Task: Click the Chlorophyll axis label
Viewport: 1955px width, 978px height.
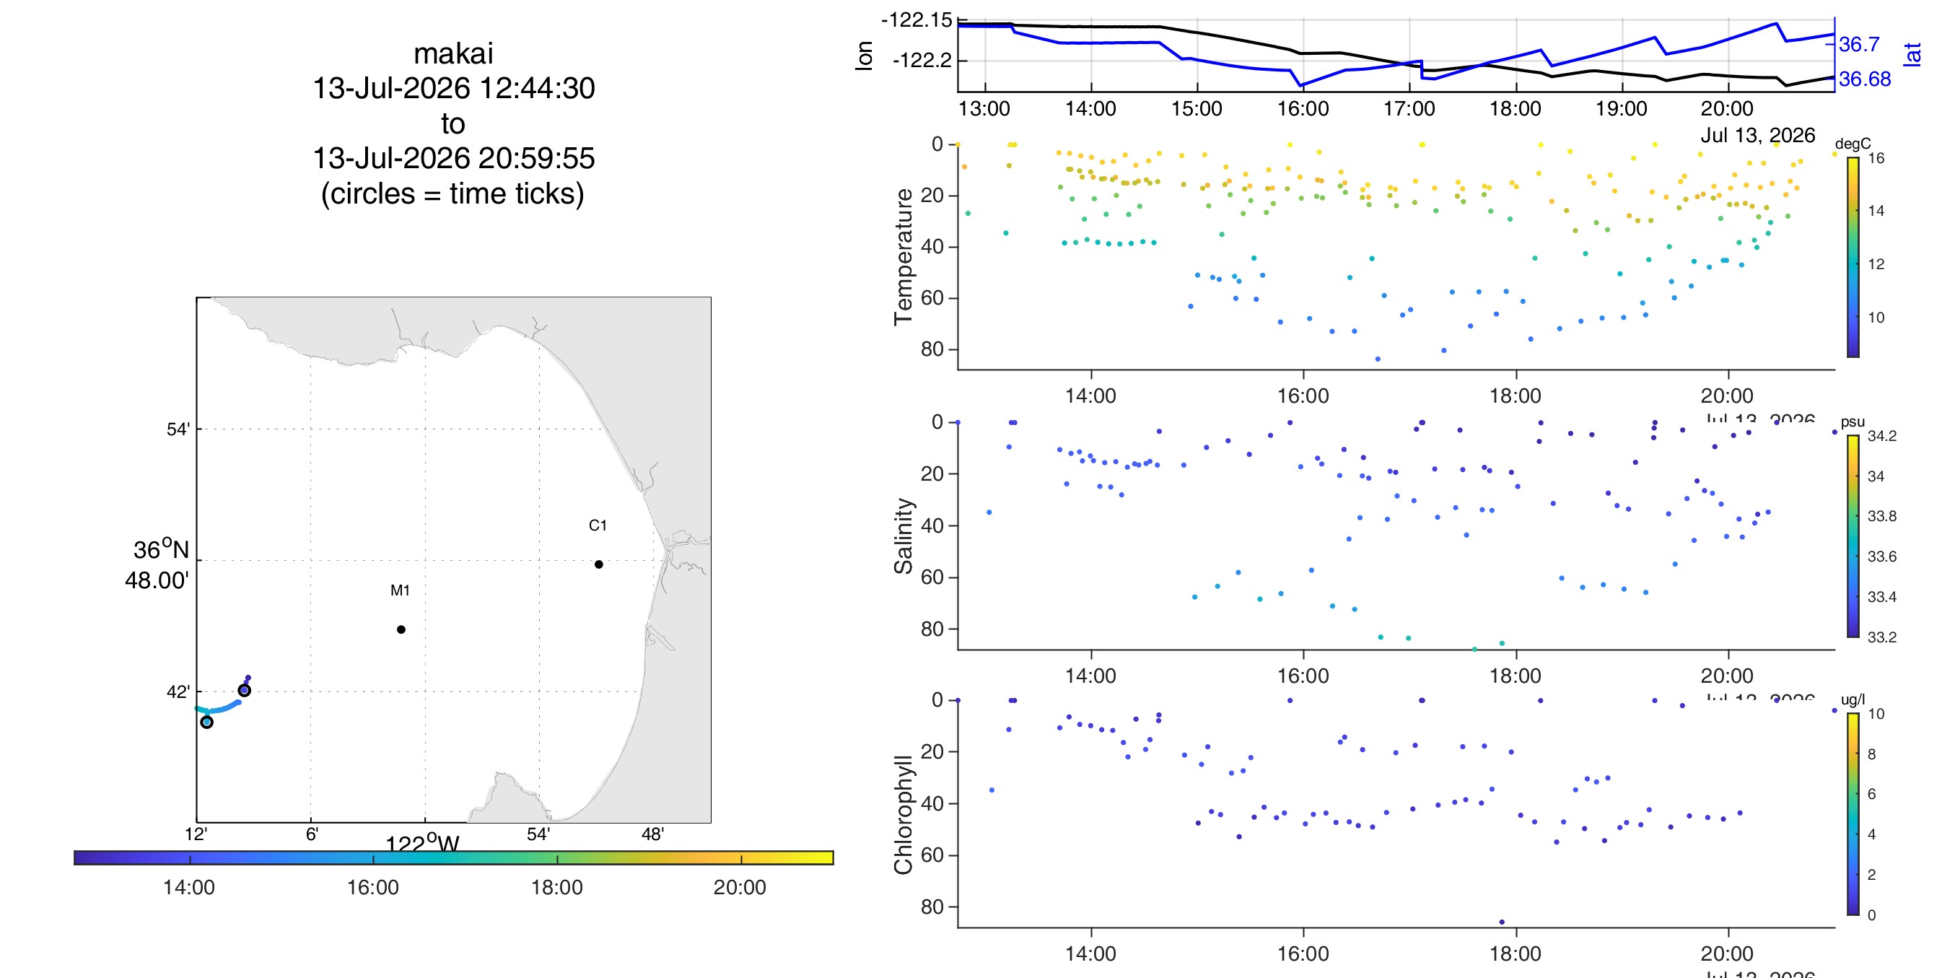Action: 903,815
